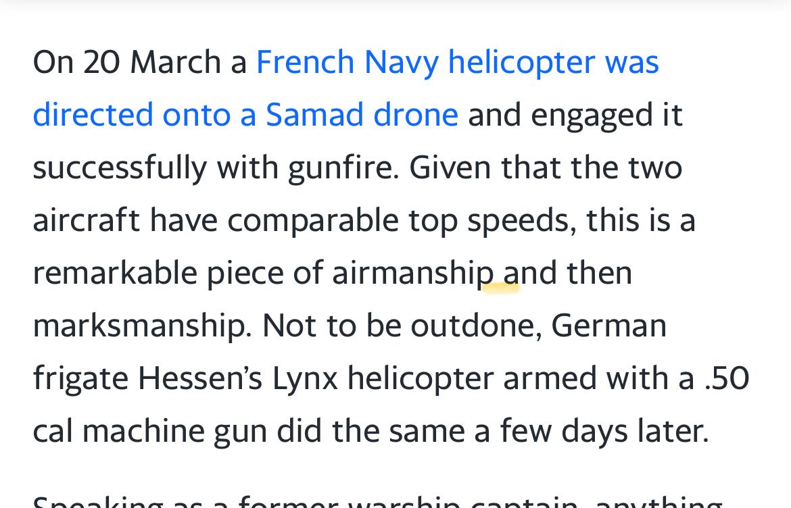
Task: Click the word "gunfire" in the paragraph
Action: tap(342, 168)
